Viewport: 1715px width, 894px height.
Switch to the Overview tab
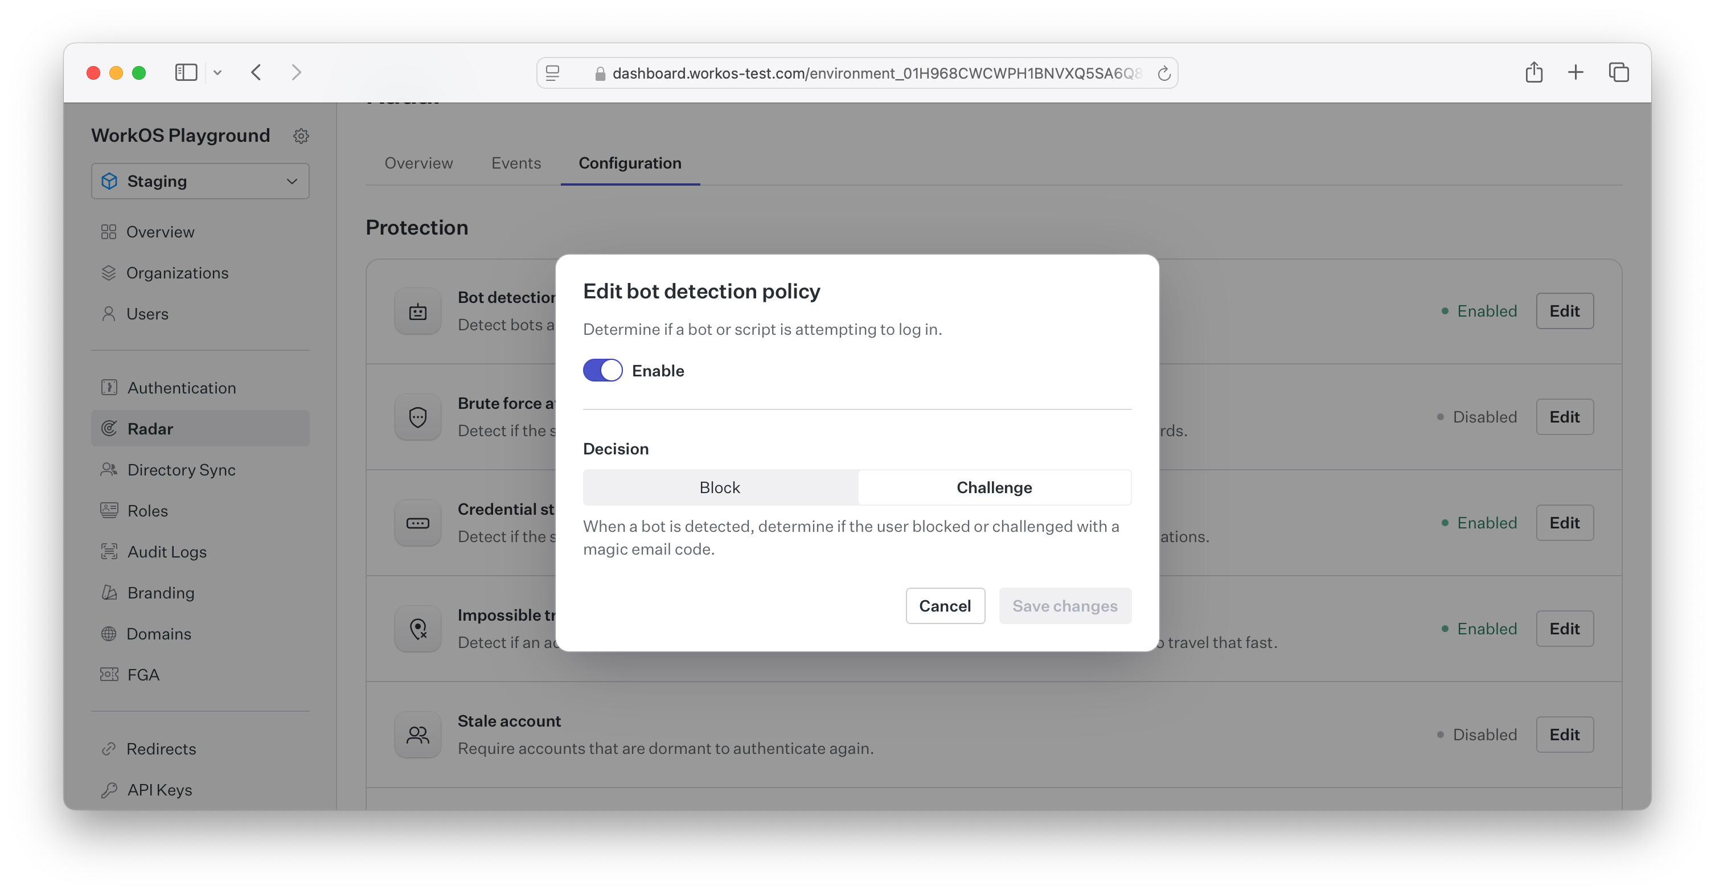pos(417,162)
